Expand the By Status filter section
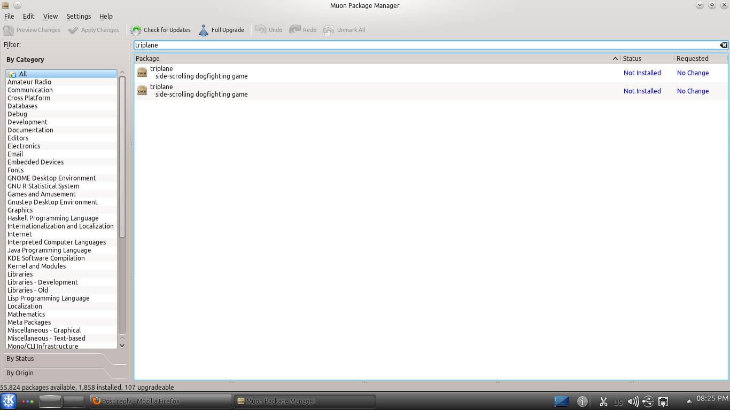This screenshot has height=410, width=730. 20,359
